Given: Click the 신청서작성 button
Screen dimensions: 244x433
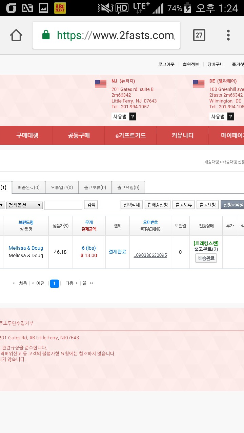Looking at the screenshot, I should (232, 205).
